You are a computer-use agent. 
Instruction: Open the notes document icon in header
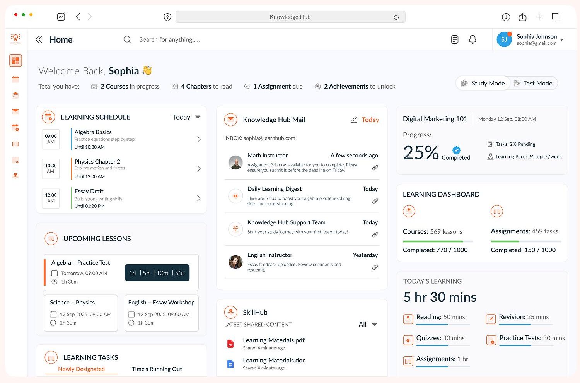455,39
